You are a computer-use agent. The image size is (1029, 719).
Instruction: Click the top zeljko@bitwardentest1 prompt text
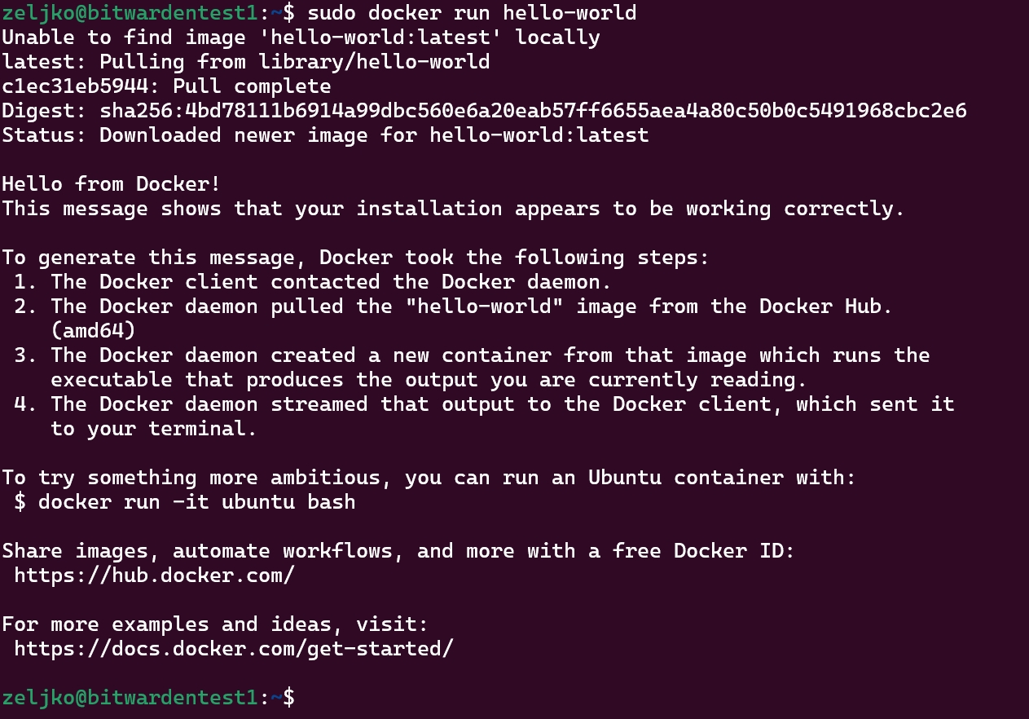point(130,13)
